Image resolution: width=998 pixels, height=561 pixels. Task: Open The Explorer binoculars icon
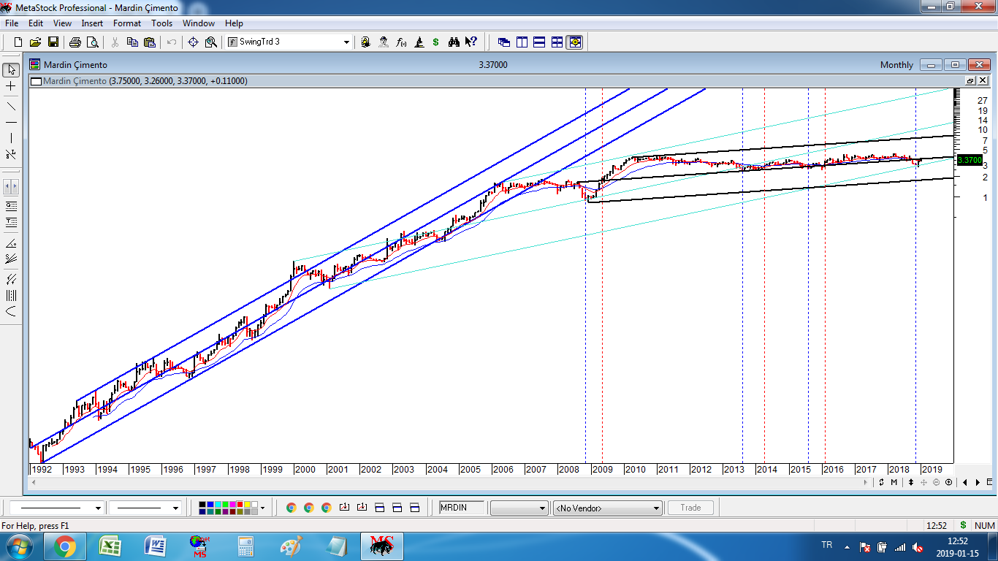[x=454, y=42]
